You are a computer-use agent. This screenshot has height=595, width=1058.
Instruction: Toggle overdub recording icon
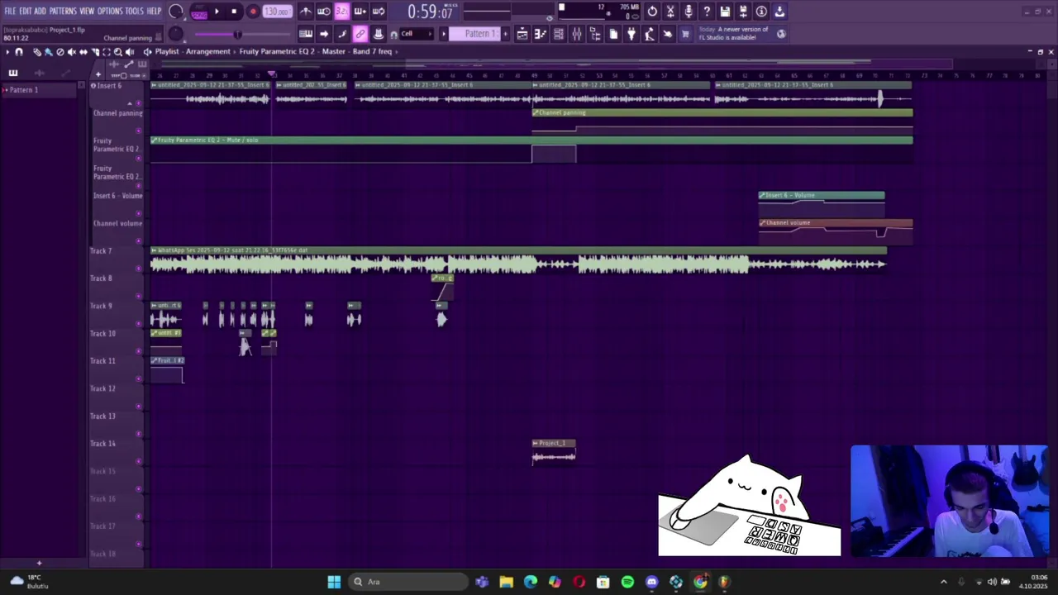360,12
